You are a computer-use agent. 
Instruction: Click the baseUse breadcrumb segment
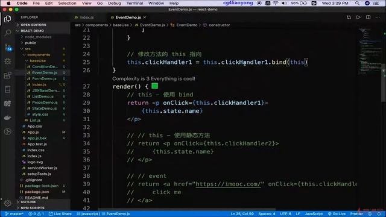point(121,25)
